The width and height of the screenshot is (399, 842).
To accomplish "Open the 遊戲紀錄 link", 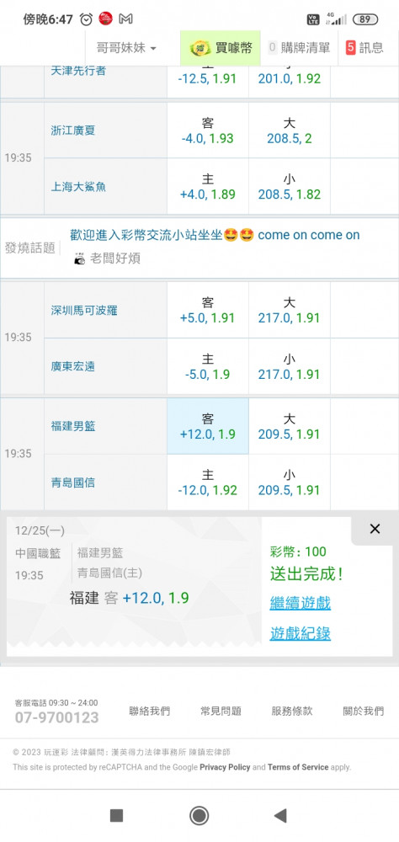I will click(301, 634).
